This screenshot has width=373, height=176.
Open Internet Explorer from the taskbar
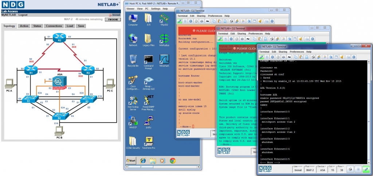[143, 161]
